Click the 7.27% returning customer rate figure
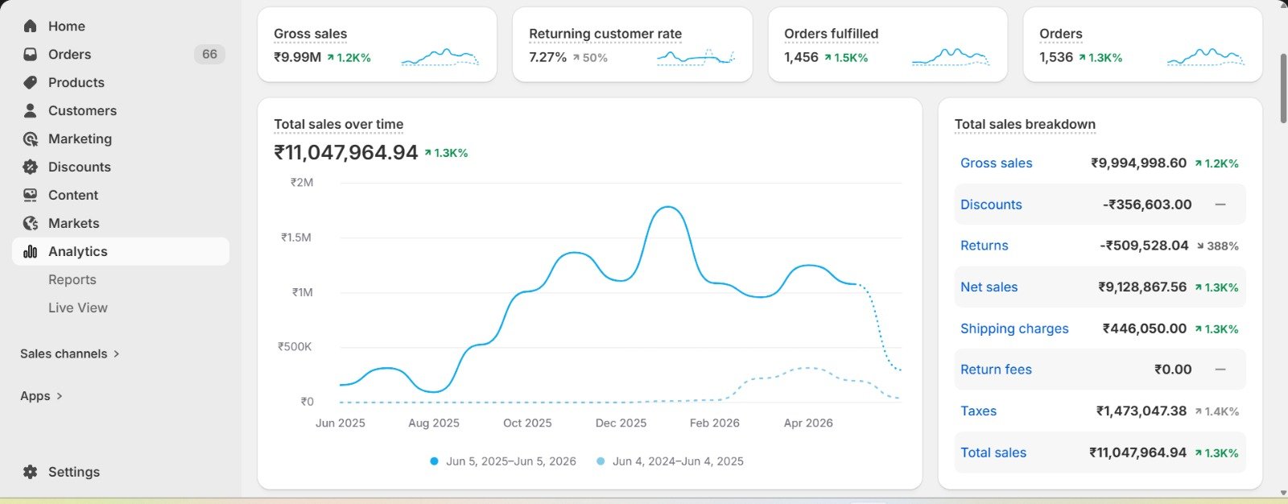The width and height of the screenshot is (1288, 504). click(x=548, y=57)
